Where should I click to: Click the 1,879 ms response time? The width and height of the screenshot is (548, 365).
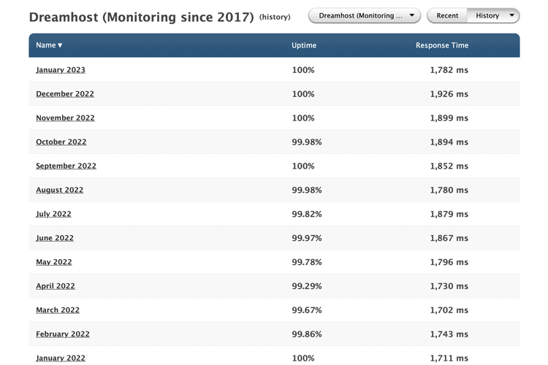[x=449, y=214]
